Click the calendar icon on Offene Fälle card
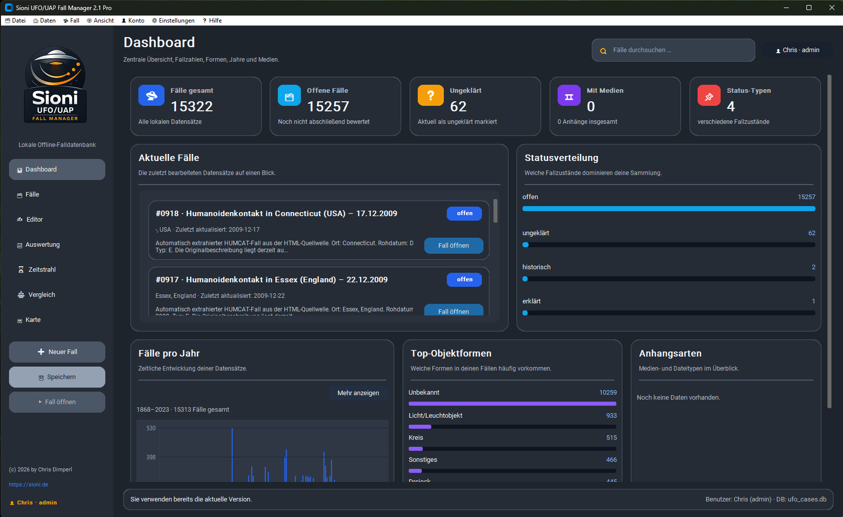Screen dimensions: 843x517 (289, 96)
